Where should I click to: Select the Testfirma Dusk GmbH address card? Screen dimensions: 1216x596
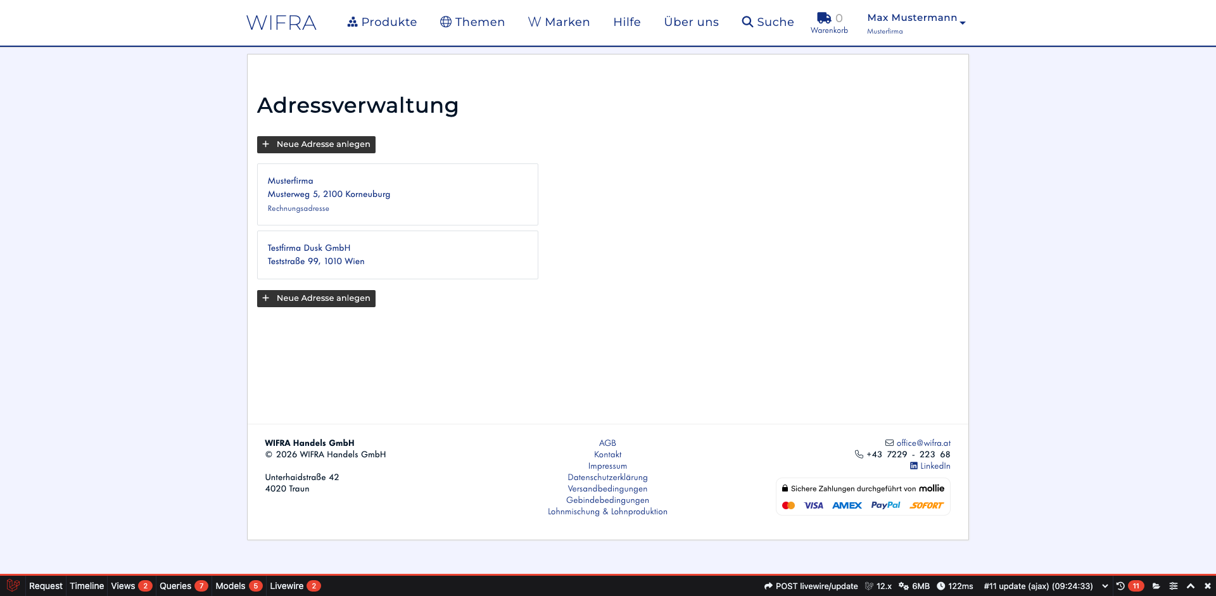click(x=397, y=255)
